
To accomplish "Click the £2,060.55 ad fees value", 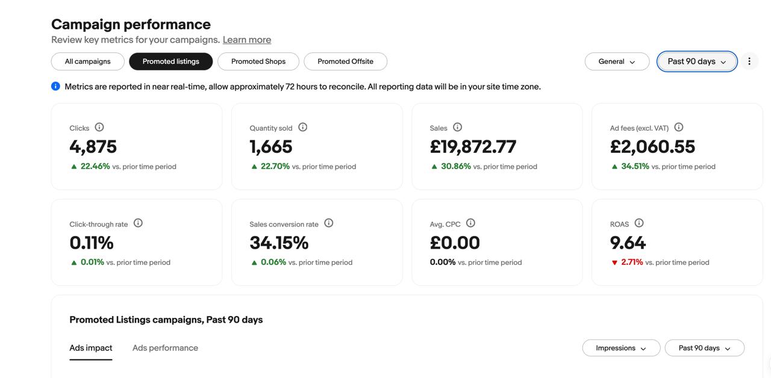I will [653, 146].
